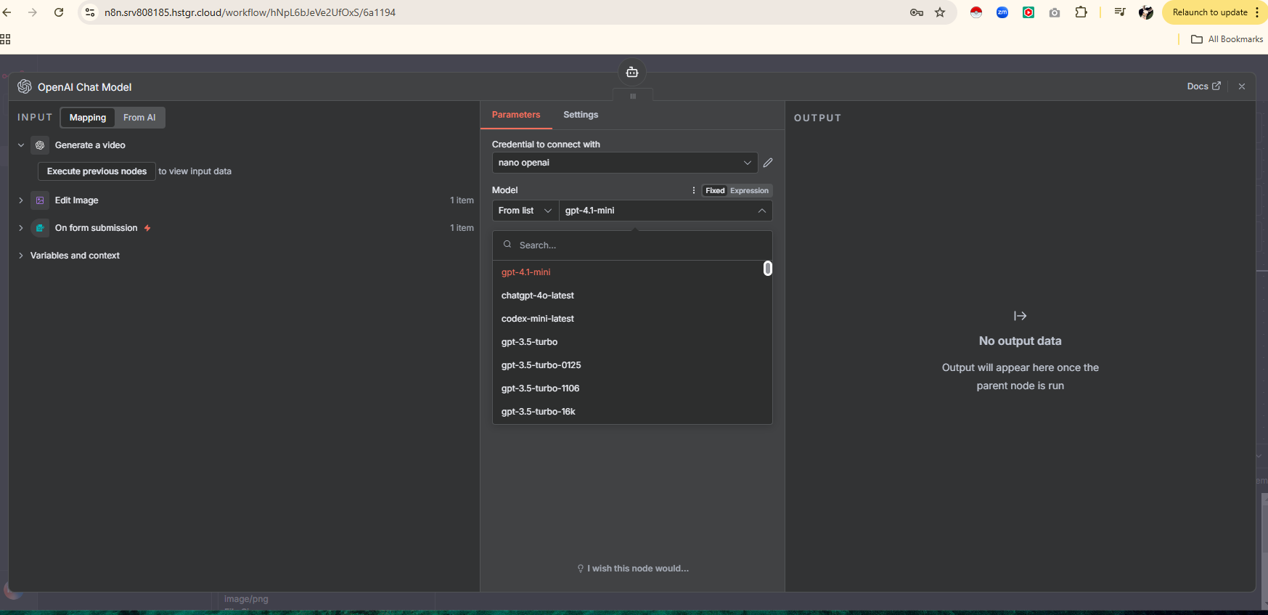The height and width of the screenshot is (615, 1268).
Task: Switch input view to Mapping
Action: pos(88,118)
